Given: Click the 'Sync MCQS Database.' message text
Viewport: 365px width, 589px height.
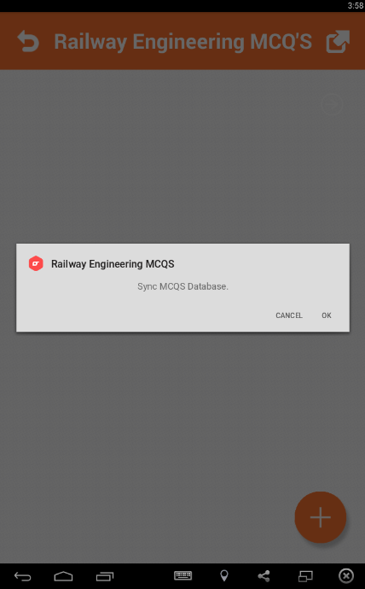Looking at the screenshot, I should 182,286.
